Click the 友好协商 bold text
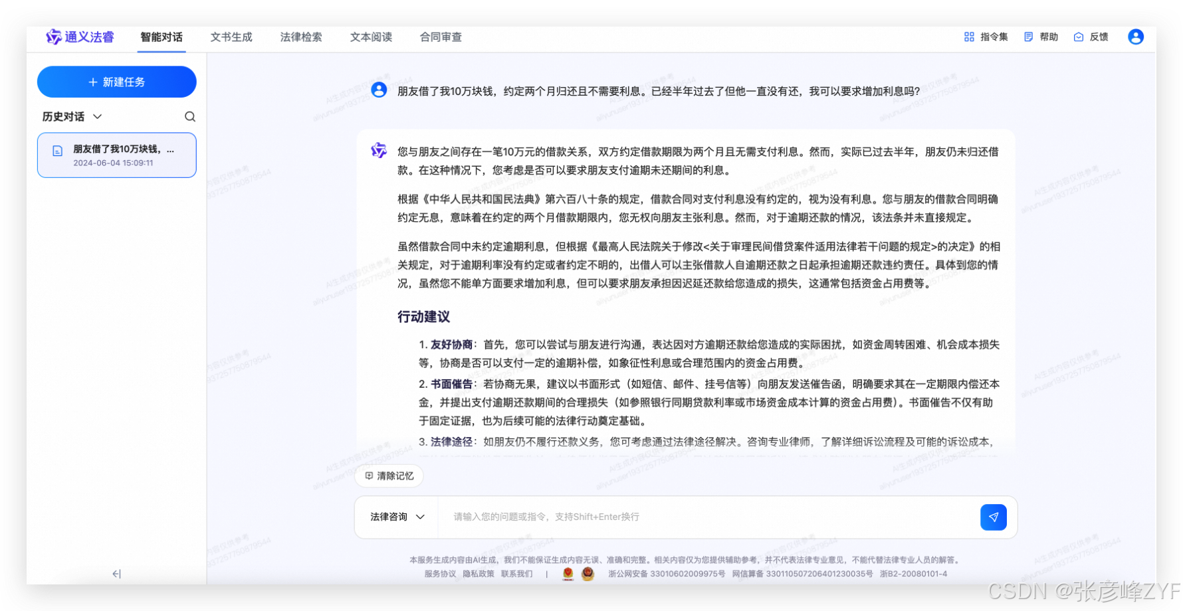 coord(451,345)
